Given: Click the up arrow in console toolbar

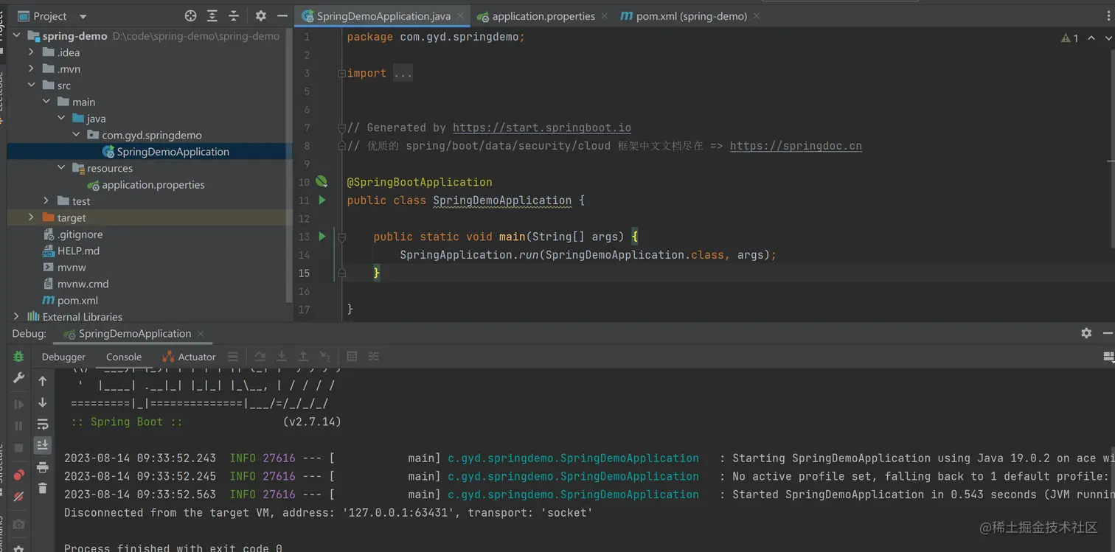Looking at the screenshot, I should click(x=43, y=381).
